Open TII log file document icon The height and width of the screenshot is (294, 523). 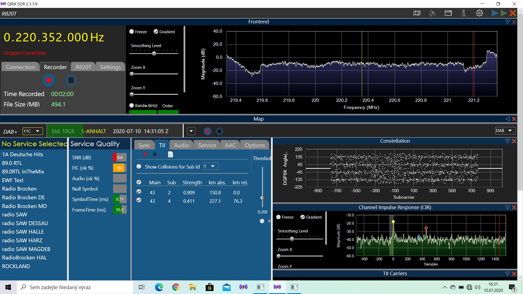pos(171,155)
